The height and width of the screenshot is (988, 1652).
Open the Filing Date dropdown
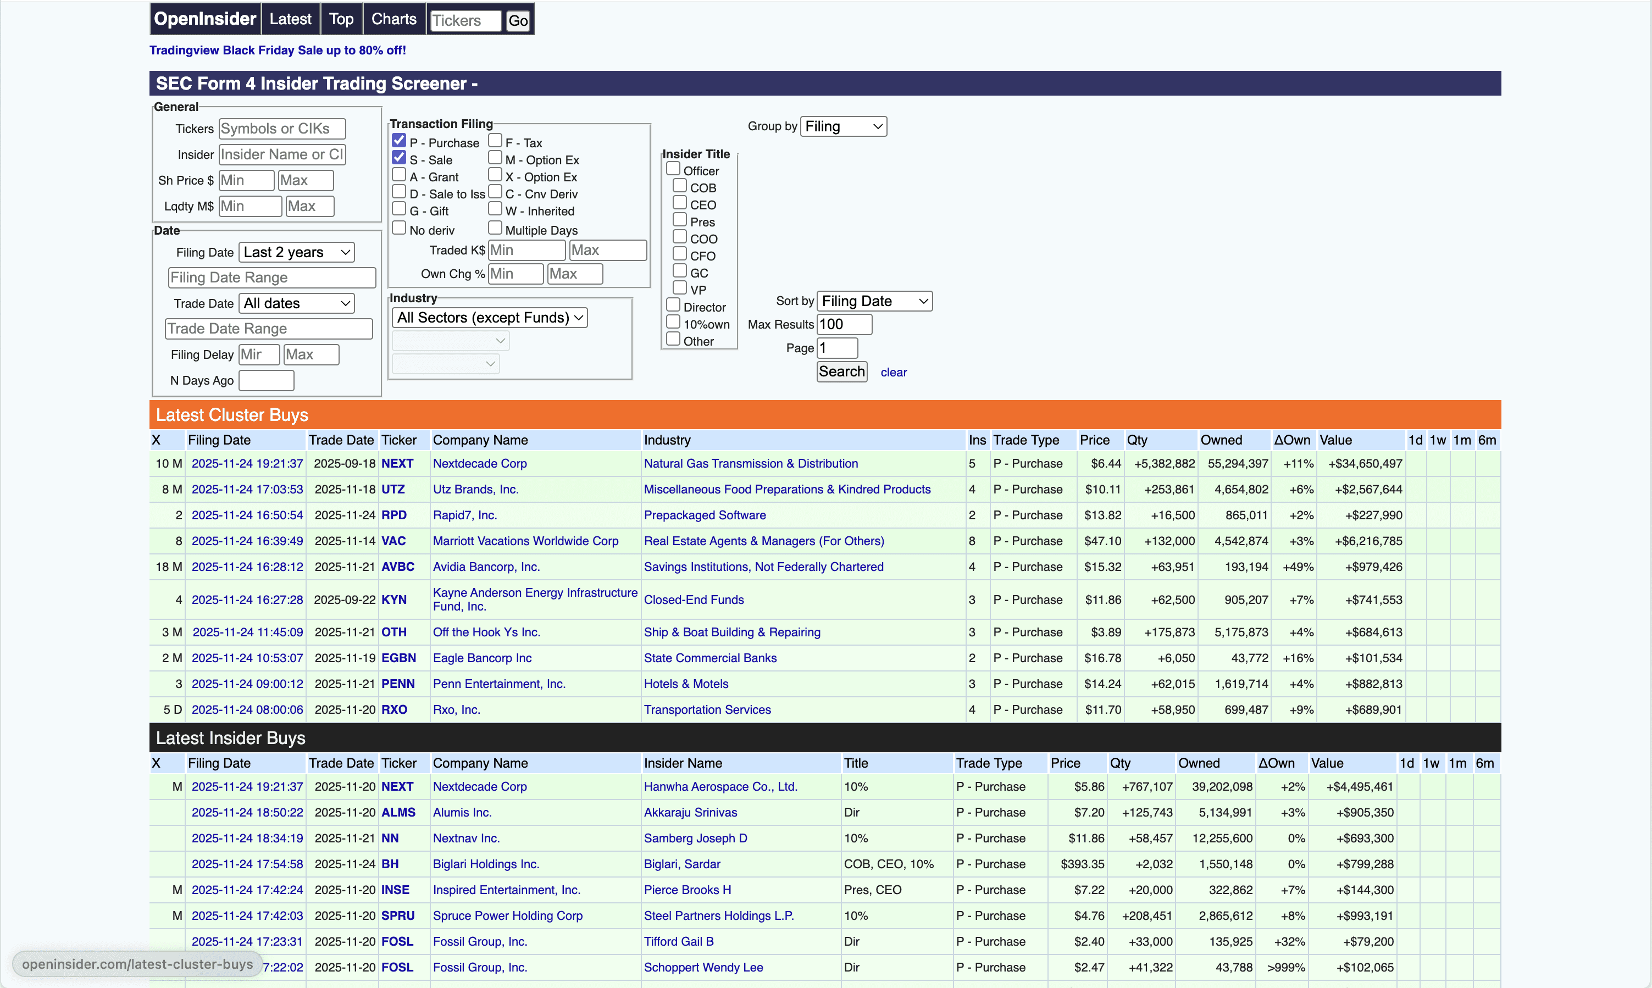(296, 252)
